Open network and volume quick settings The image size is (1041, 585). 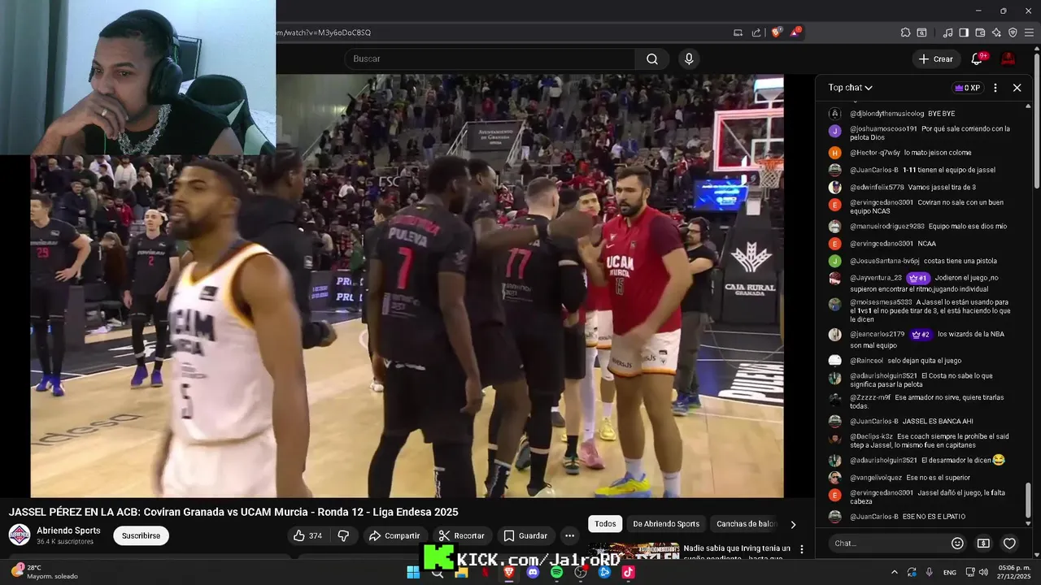click(977, 572)
